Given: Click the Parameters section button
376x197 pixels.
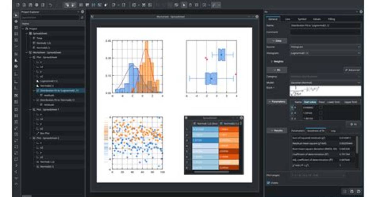Looking at the screenshot, I should 277,102.
